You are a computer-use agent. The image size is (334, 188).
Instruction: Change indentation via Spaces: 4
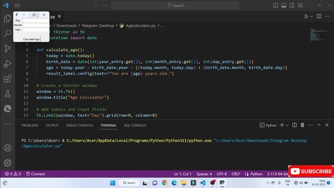click(x=204, y=174)
